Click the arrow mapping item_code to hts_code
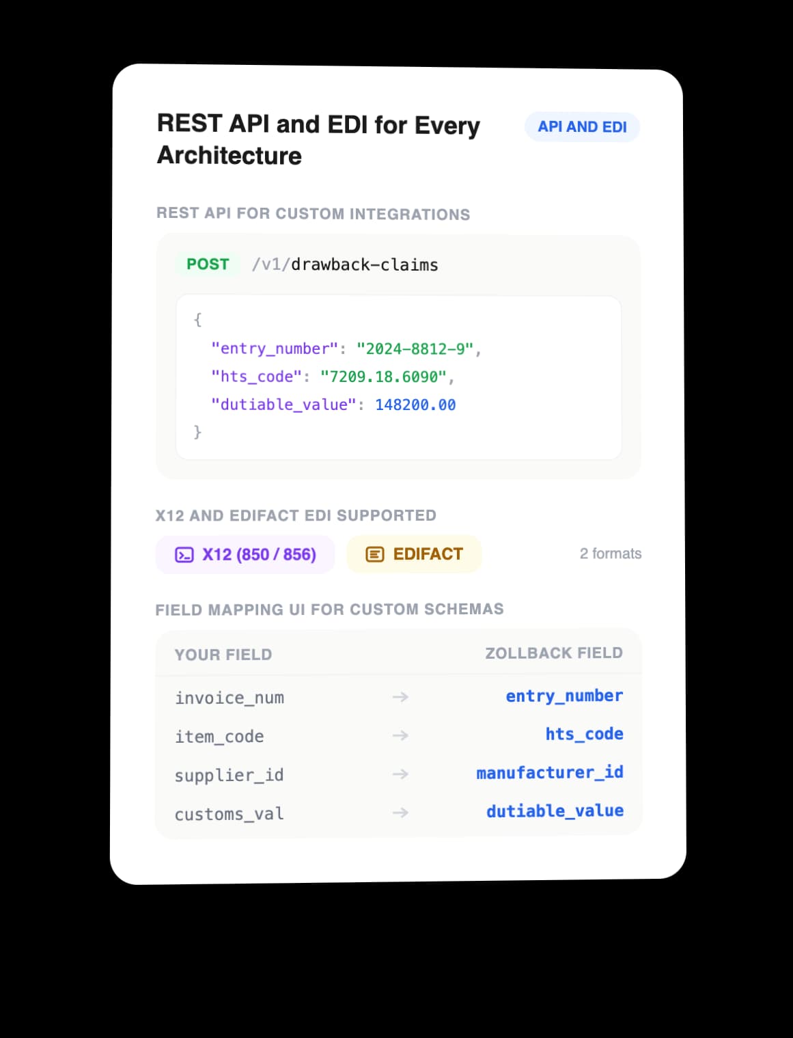Viewport: 793px width, 1038px height. 400,735
